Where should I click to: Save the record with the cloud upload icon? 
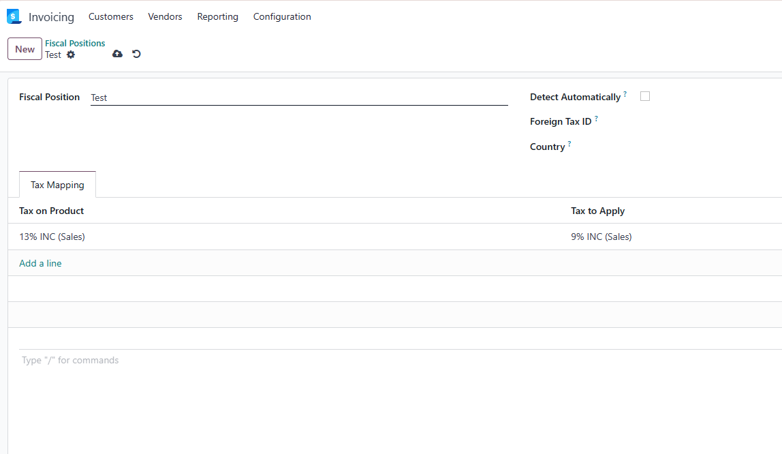pyautogui.click(x=117, y=54)
